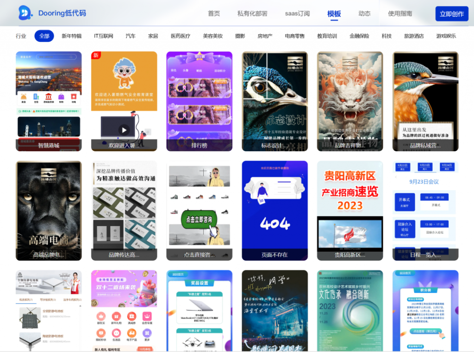
Task: Show 教育培训 templates
Action: 327,36
